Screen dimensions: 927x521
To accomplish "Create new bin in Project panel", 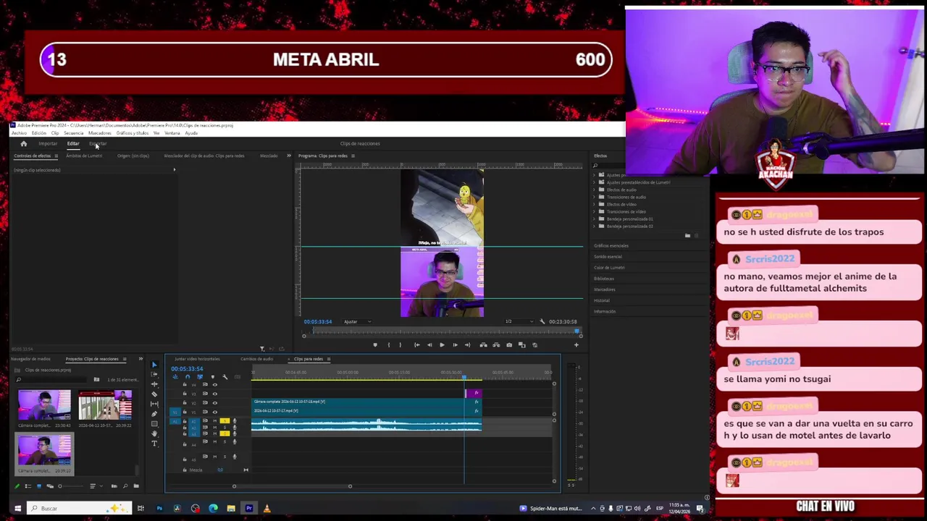I will pyautogui.click(x=136, y=486).
